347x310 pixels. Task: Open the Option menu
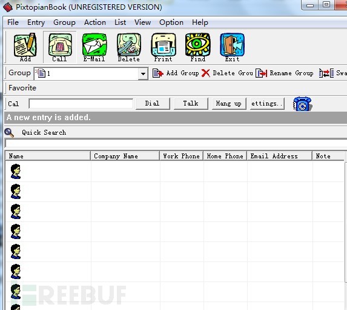click(171, 22)
